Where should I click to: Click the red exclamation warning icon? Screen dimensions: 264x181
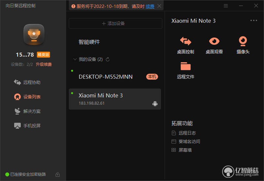coord(73,6)
